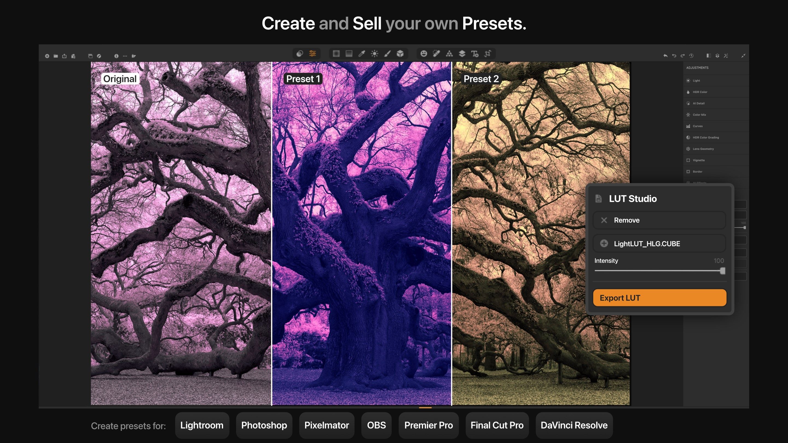Click Export LUT button

(x=660, y=298)
